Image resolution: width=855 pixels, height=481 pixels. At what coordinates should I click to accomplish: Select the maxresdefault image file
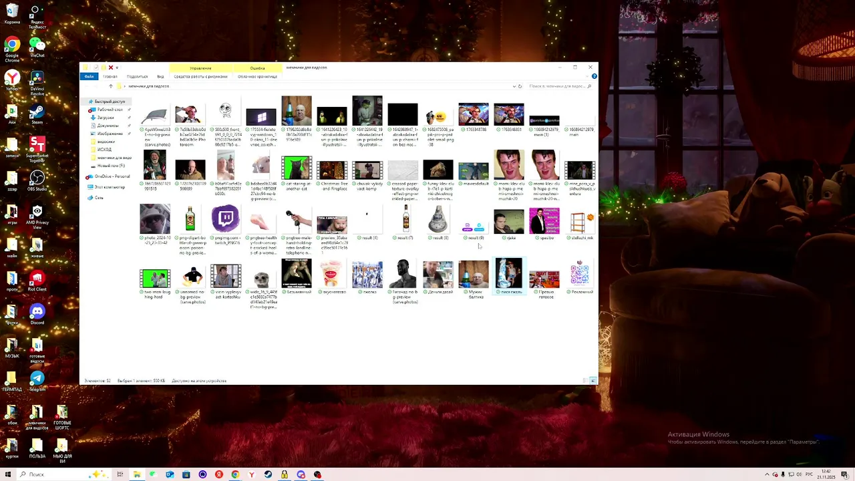[474, 172]
